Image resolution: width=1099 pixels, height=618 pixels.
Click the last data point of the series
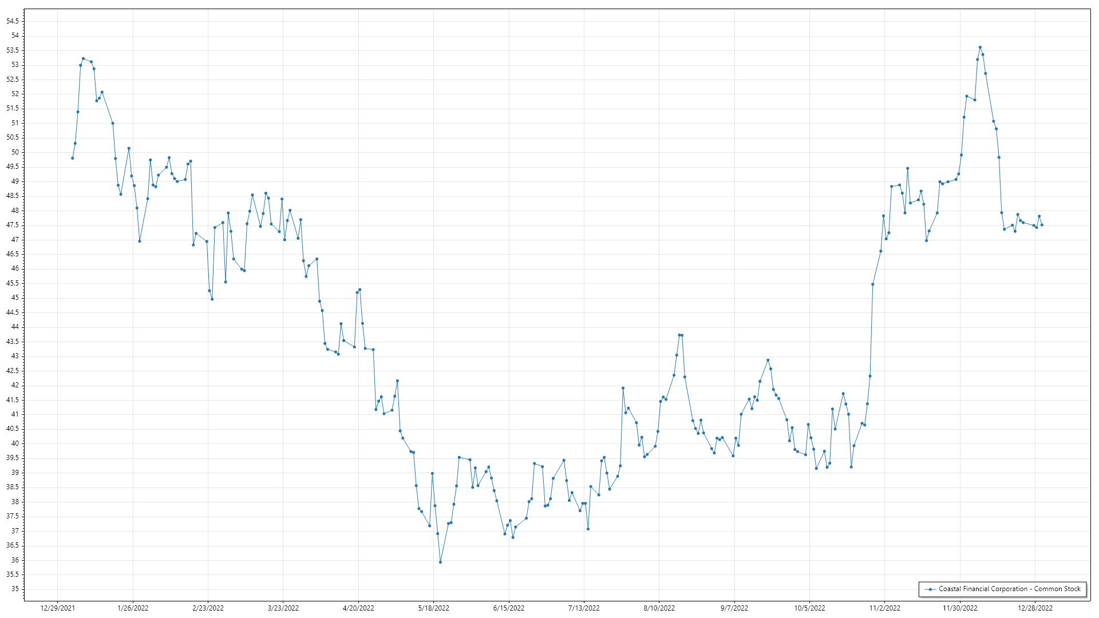pyautogui.click(x=1042, y=225)
